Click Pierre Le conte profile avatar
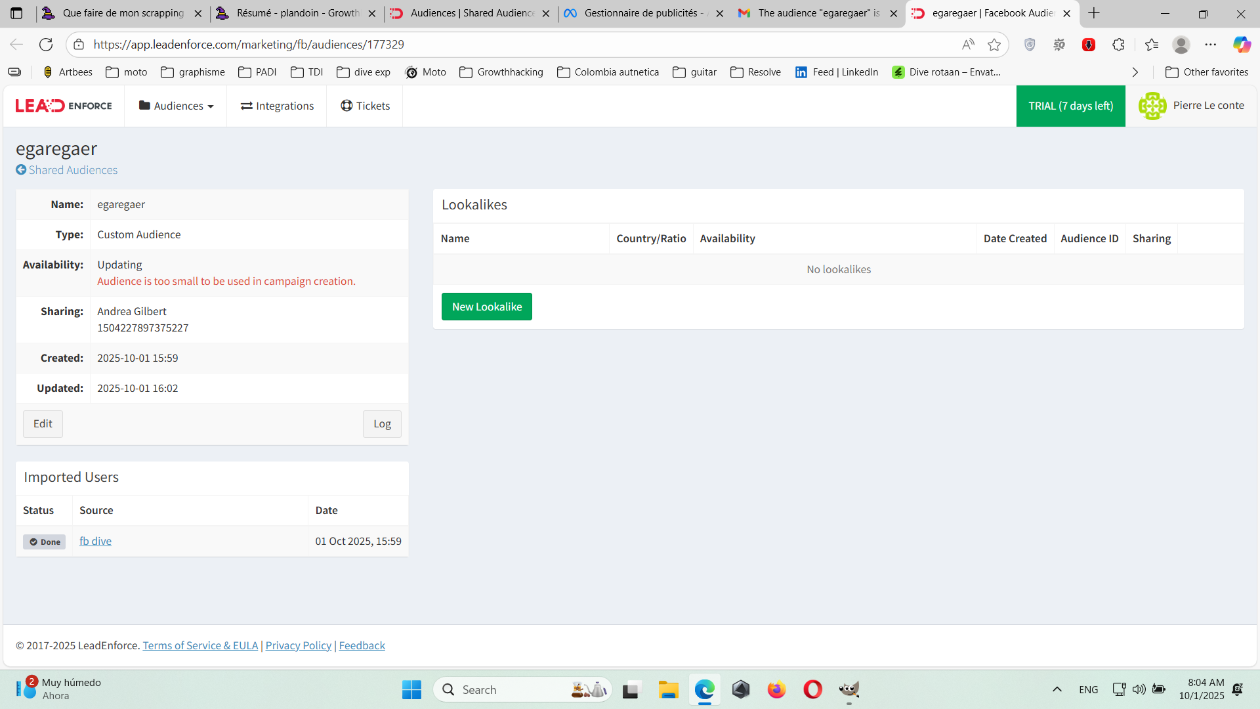Image resolution: width=1260 pixels, height=709 pixels. pyautogui.click(x=1152, y=106)
